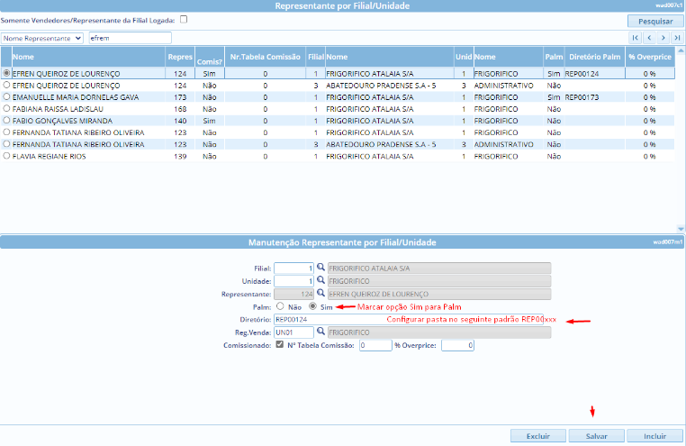The image size is (686, 446).
Task: Click Repres value 168 cell
Action: click(180, 109)
